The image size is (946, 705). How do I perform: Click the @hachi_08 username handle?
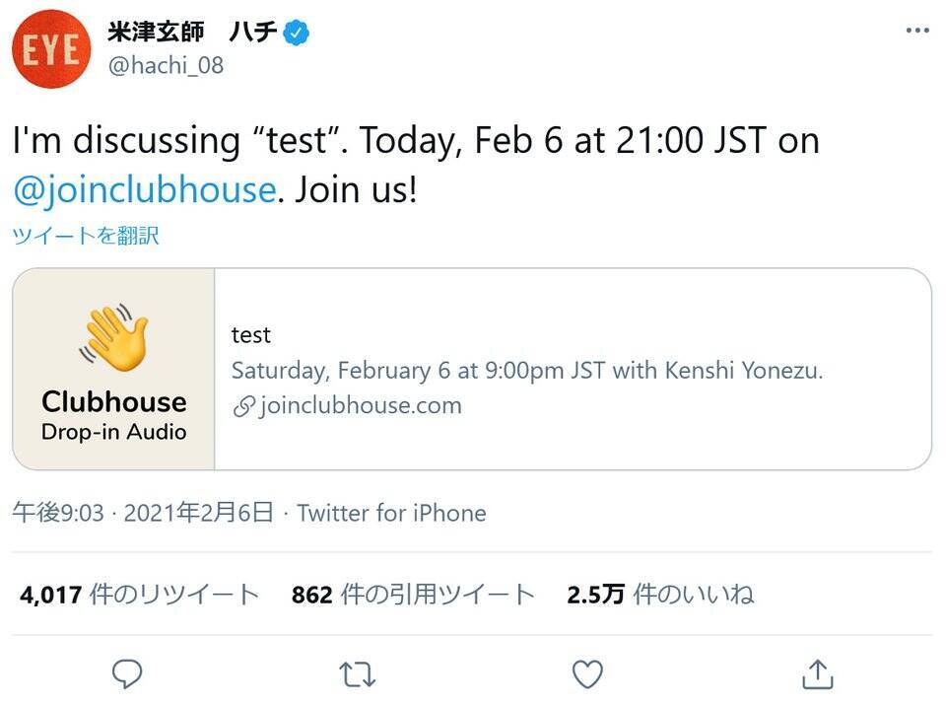[x=166, y=65]
